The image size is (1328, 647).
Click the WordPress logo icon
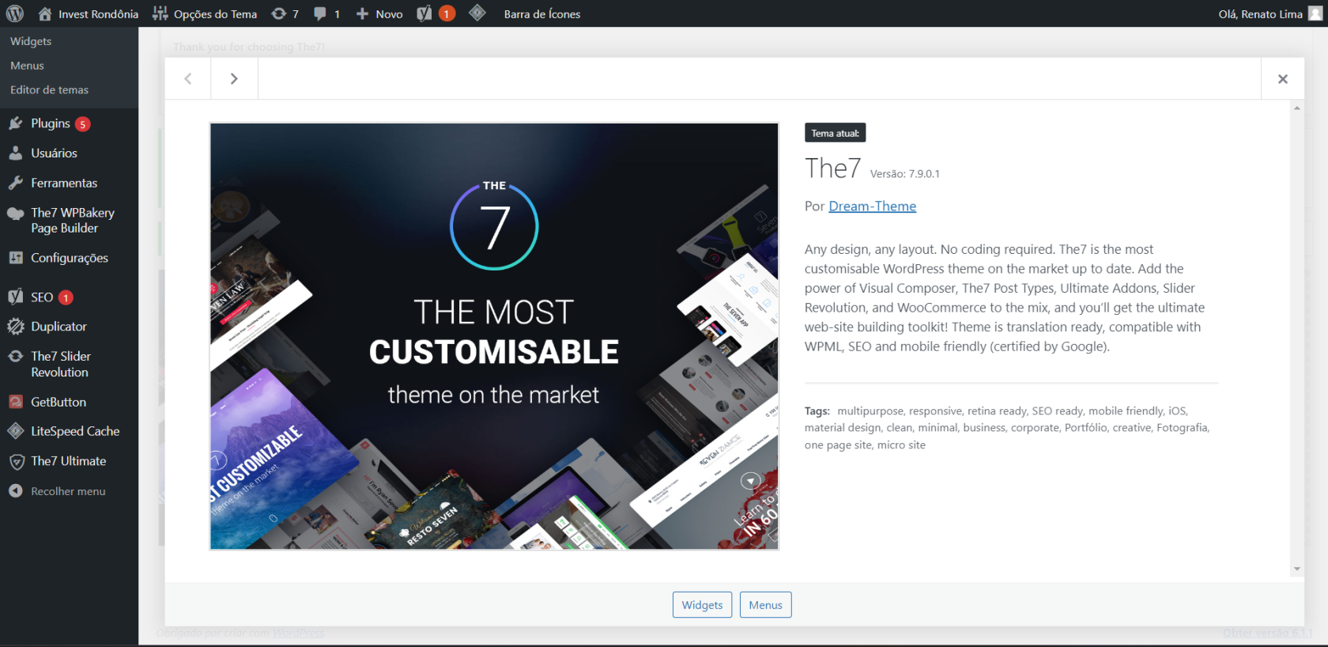[x=15, y=13]
